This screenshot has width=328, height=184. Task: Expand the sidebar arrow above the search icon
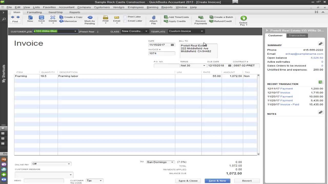click(3, 12)
